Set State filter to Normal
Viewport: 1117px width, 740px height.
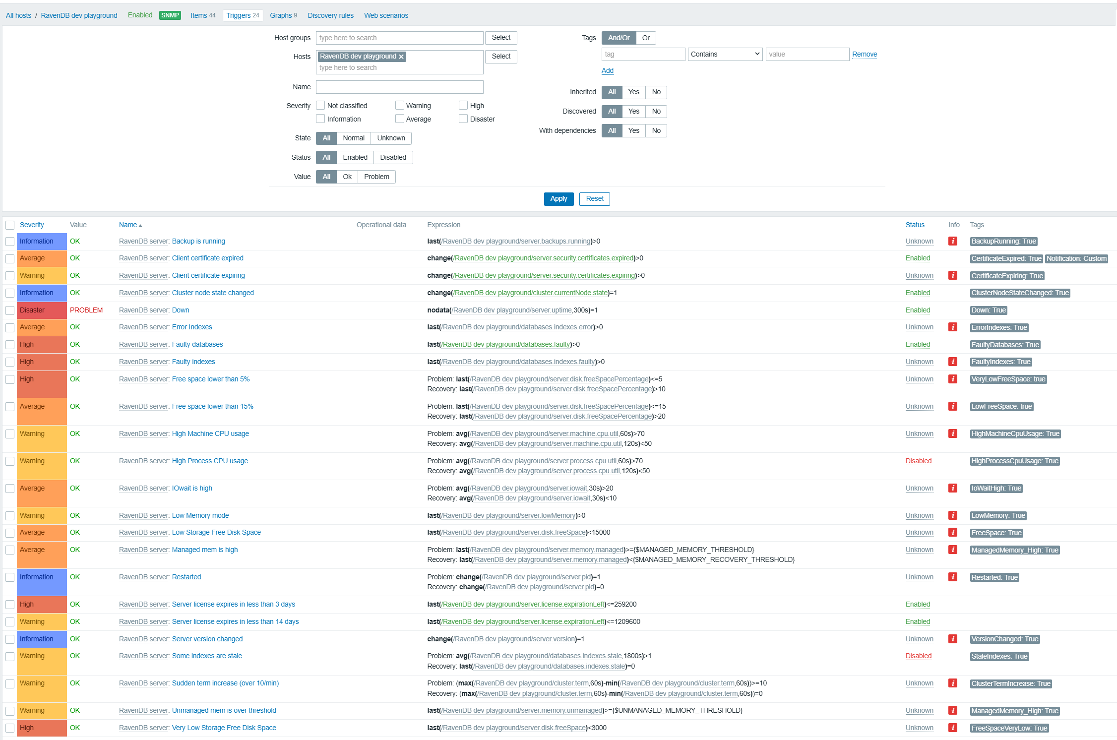[x=354, y=138]
